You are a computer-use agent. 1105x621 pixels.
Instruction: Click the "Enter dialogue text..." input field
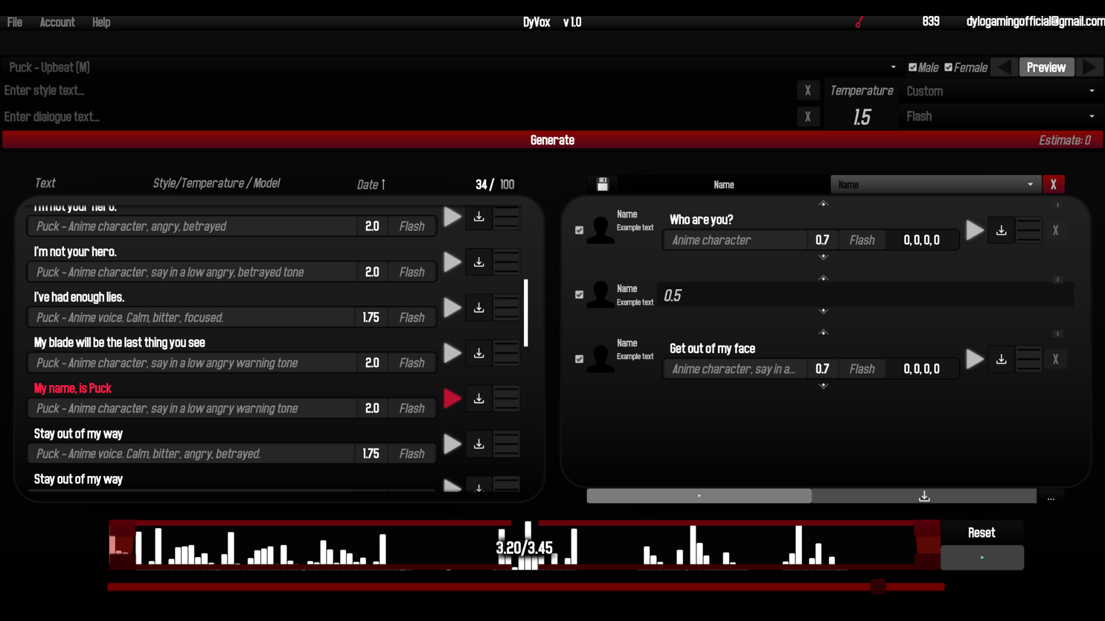coord(398,117)
